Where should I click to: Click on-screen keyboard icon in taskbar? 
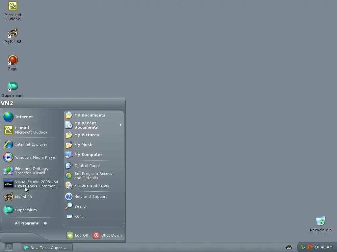pyautogui.click(x=289, y=247)
